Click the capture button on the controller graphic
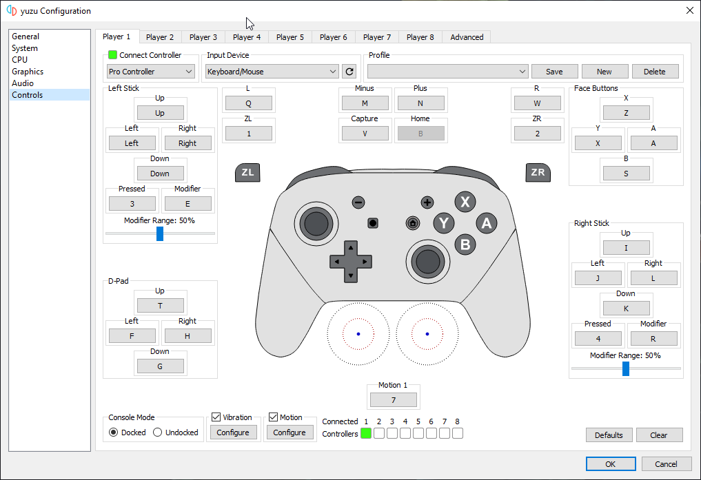Image resolution: width=701 pixels, height=480 pixels. [x=373, y=223]
